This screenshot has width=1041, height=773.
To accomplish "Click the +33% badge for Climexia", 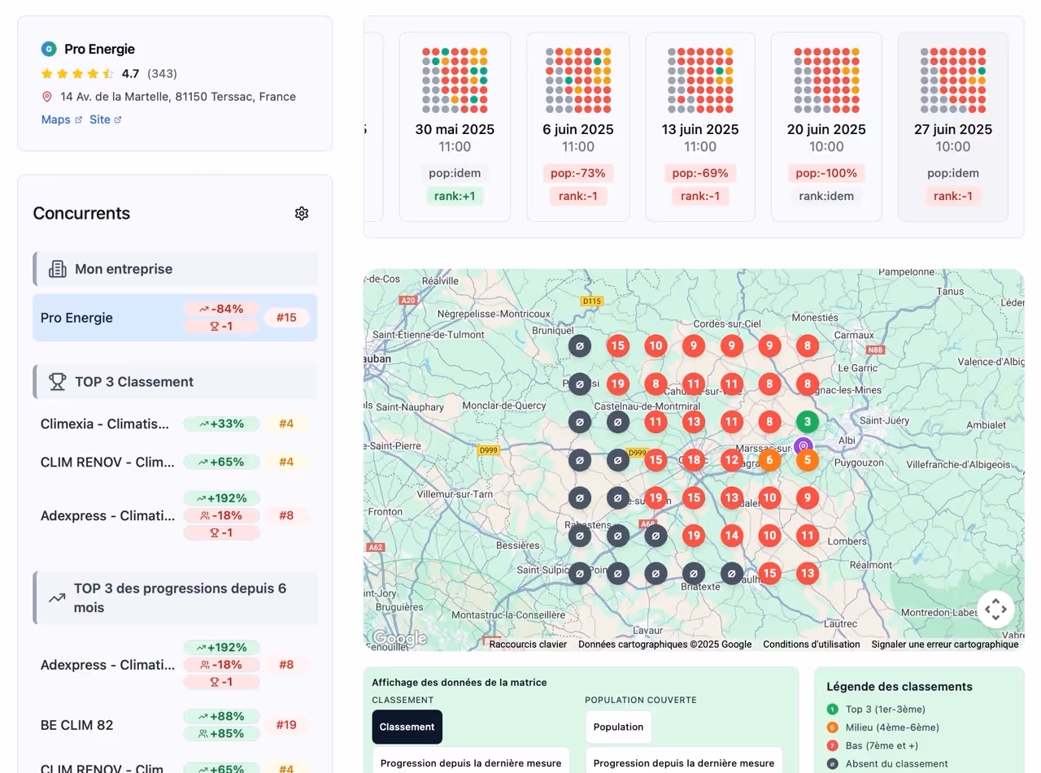I will click(221, 423).
